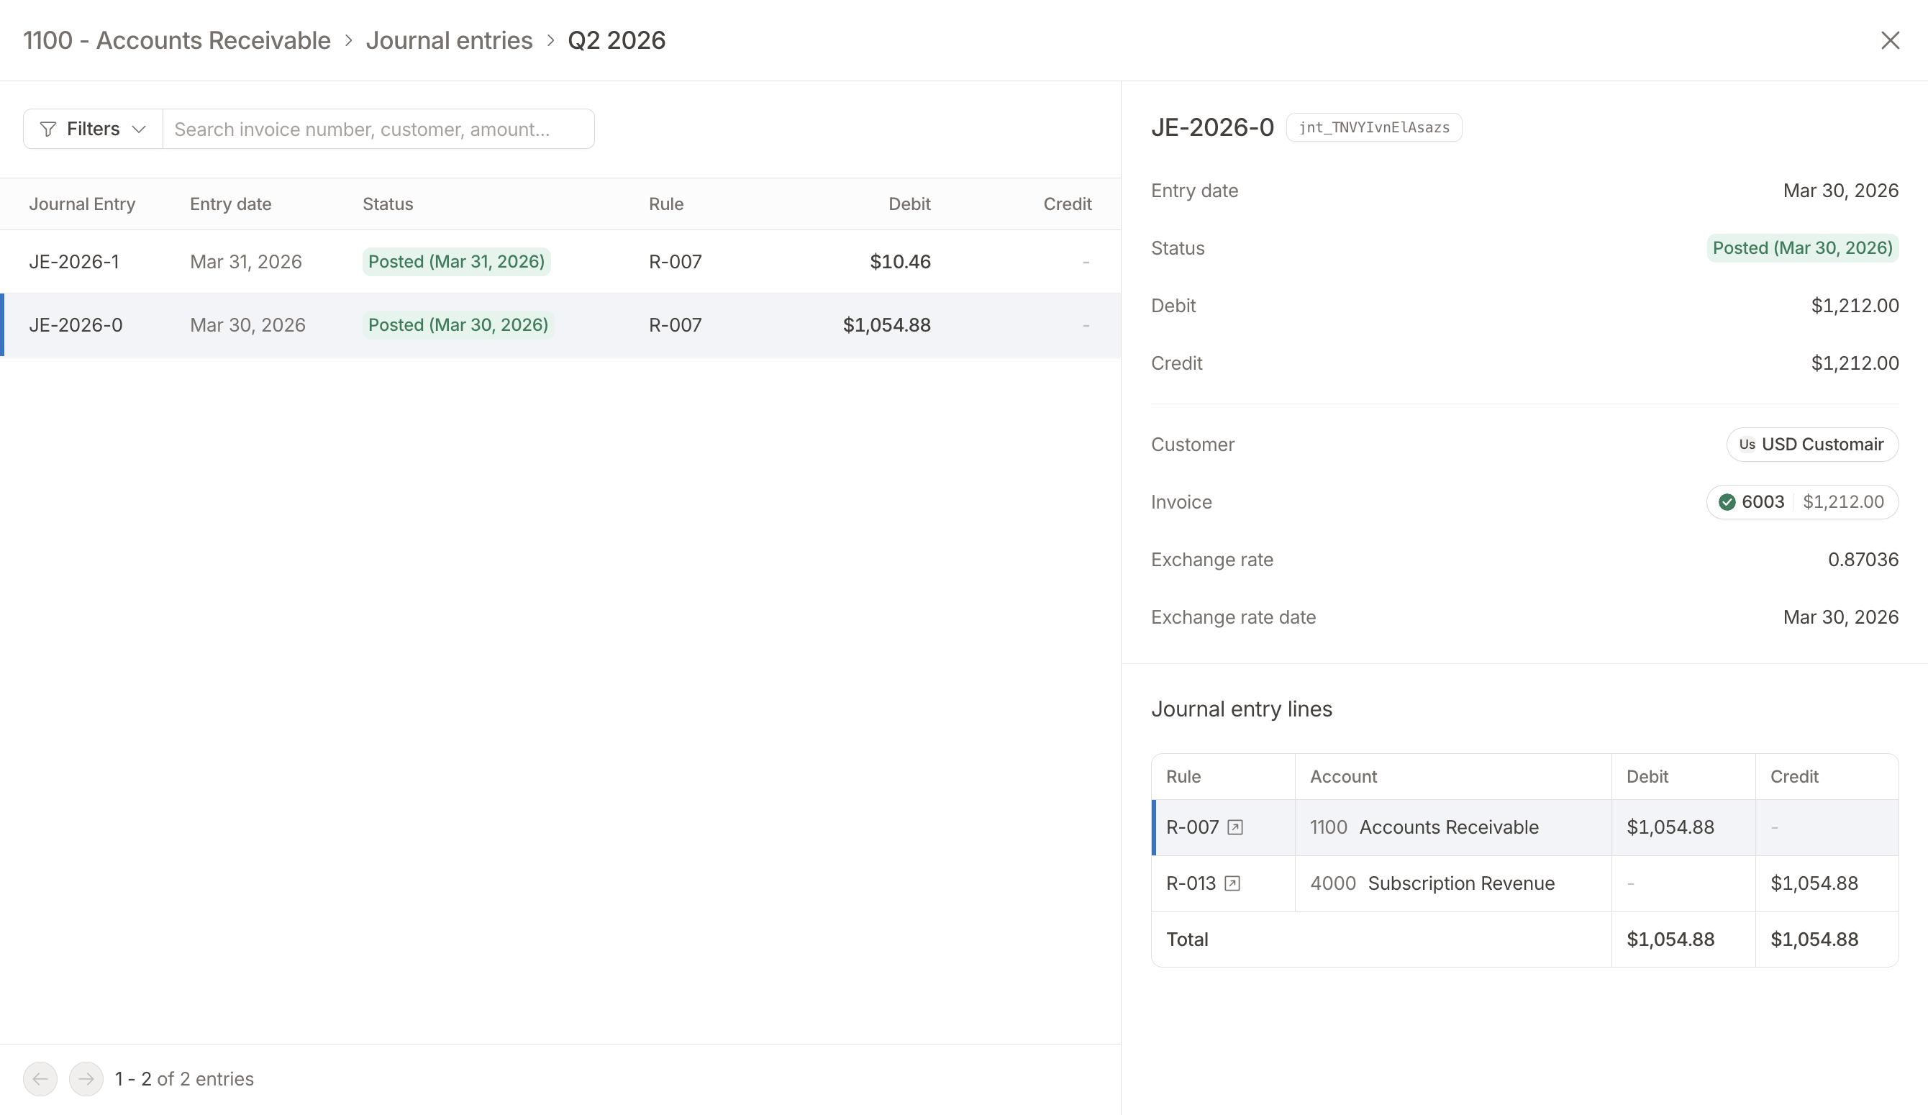Go to next page arrow
Viewport: 1928px width, 1115px height.
[86, 1078]
